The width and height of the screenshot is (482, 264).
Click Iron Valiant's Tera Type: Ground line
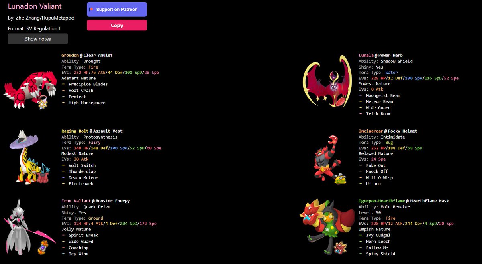(82, 218)
